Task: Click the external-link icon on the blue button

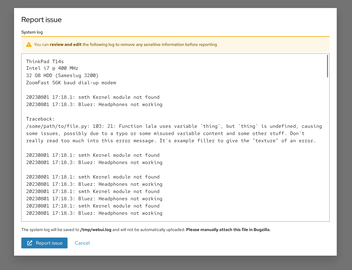Action: 30,243
